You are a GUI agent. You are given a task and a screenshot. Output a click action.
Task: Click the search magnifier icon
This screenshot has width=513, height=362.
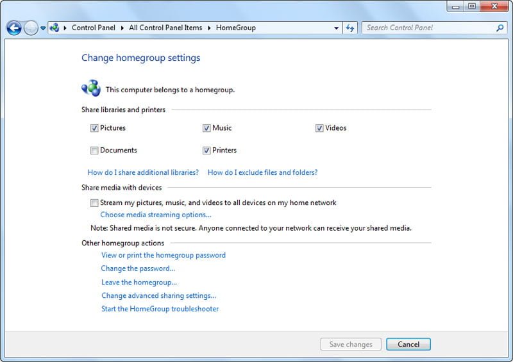500,28
